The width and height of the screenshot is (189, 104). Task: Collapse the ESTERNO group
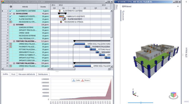pyautogui.click(x=14, y=25)
